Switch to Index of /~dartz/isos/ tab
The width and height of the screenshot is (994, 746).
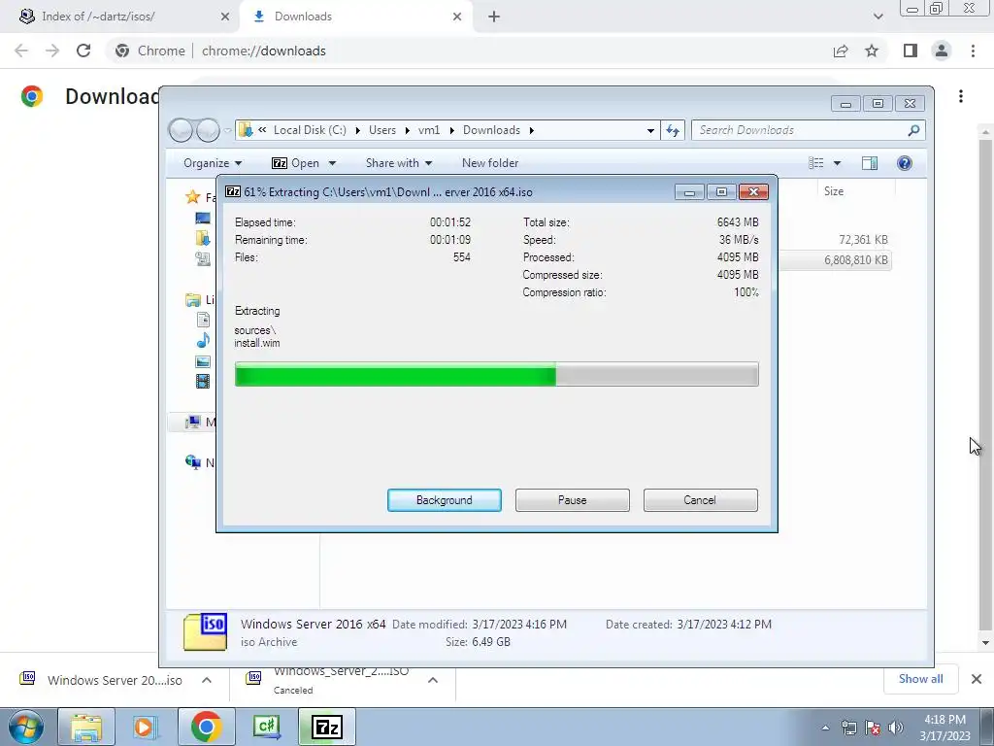(119, 17)
